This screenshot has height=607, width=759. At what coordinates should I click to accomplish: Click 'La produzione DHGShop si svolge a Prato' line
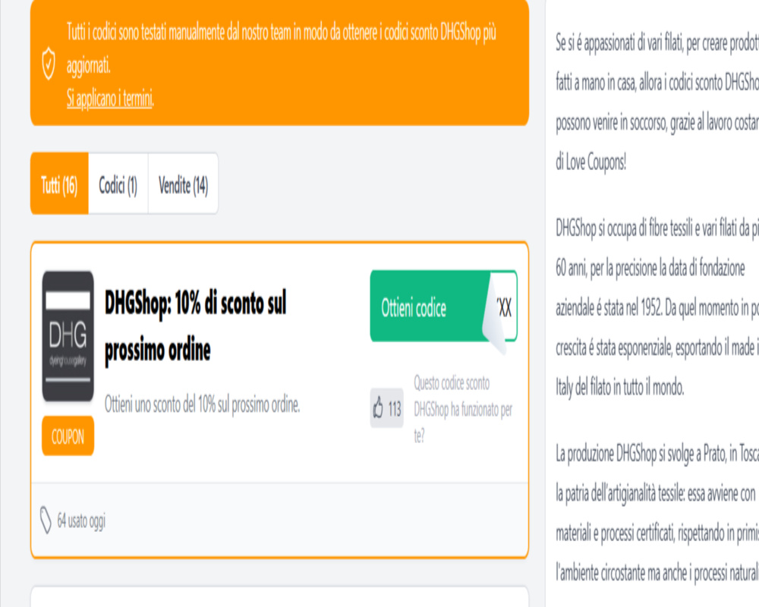(657, 454)
